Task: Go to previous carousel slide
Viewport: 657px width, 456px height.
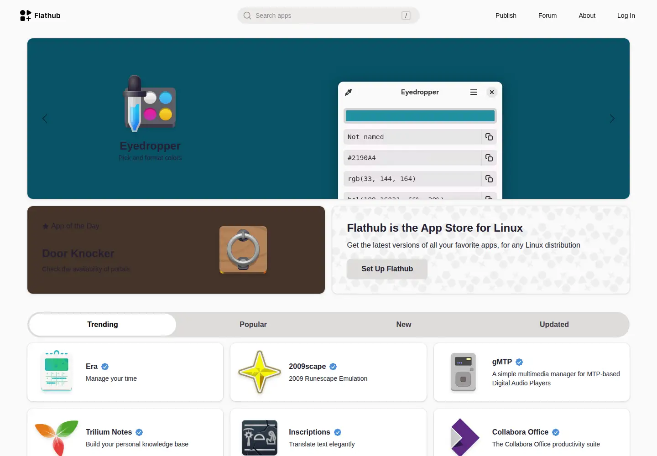Action: (x=45, y=119)
